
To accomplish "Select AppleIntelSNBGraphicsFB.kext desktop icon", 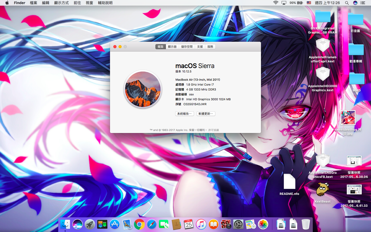I will [x=323, y=161].
